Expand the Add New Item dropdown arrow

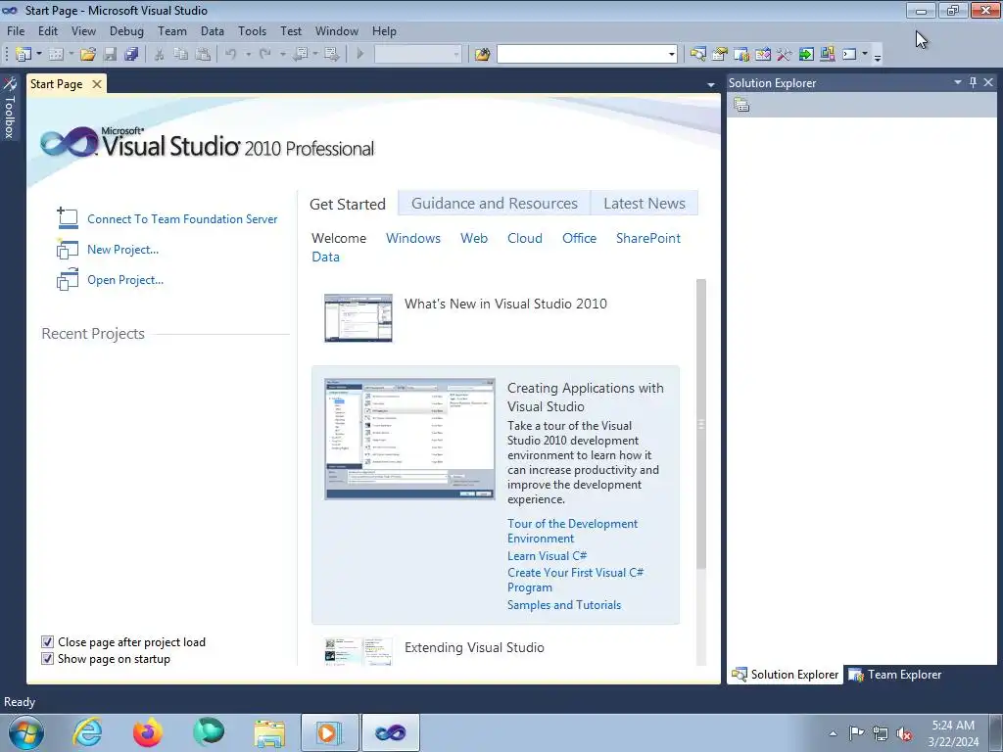(71, 55)
